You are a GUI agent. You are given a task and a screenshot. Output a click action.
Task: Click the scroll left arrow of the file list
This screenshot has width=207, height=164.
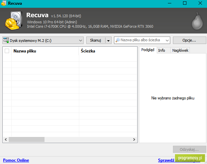pyautogui.click(x=6, y=140)
